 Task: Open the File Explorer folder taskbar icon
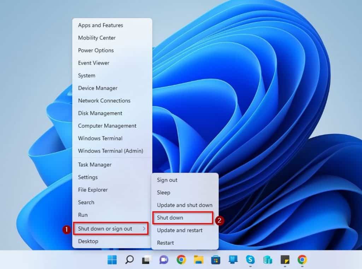[x=199, y=260]
